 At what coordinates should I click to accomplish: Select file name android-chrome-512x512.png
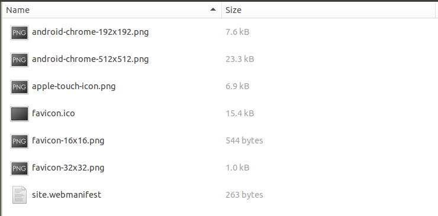coord(90,59)
